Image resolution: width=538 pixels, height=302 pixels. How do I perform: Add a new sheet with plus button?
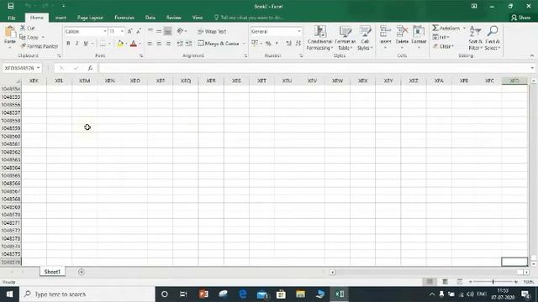coord(82,272)
